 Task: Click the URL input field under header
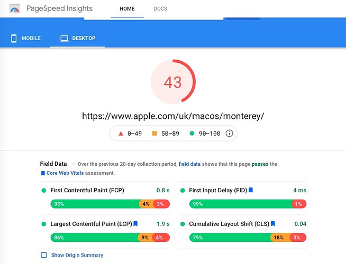[154, 18]
